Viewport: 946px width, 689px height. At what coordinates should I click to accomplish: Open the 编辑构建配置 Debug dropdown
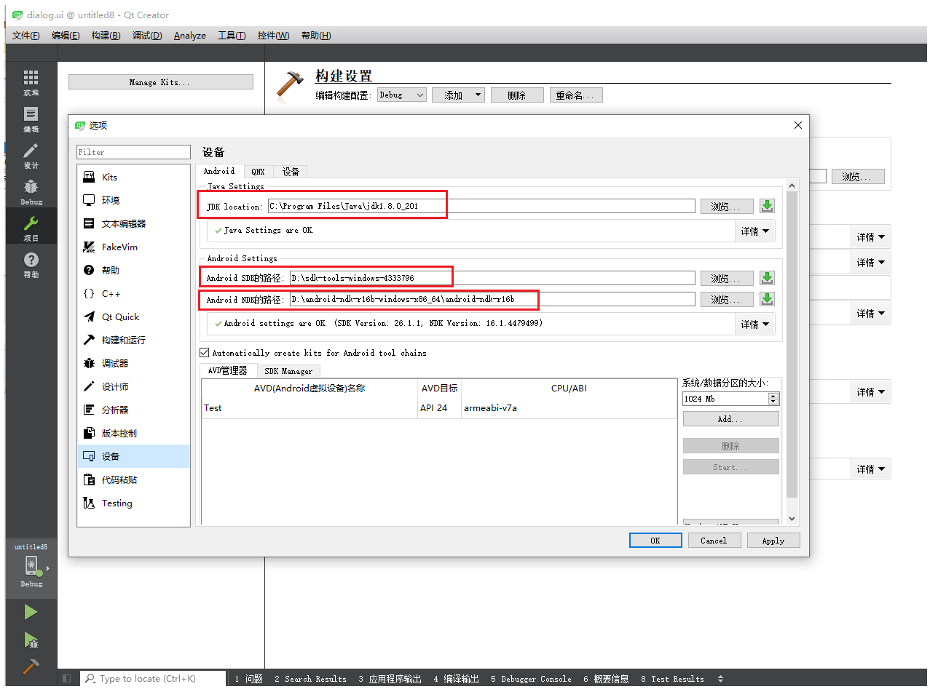(x=401, y=95)
